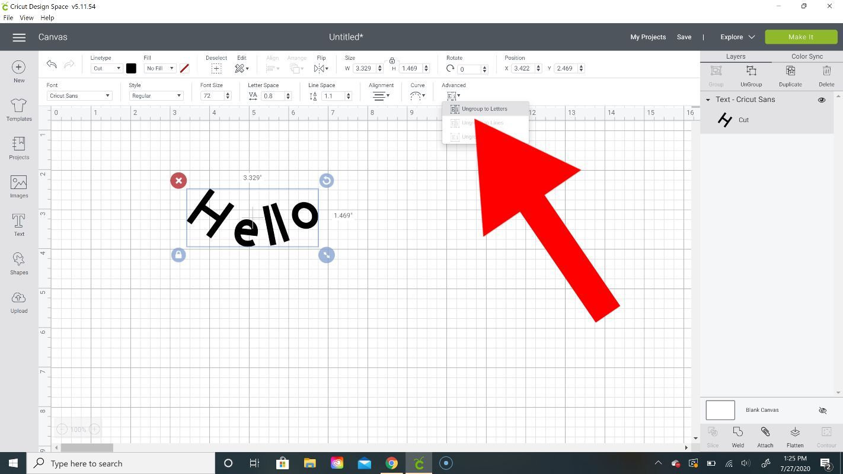This screenshot has width=843, height=474.
Task: Toggle Blank Canvas visibility eye
Action: pos(822,410)
